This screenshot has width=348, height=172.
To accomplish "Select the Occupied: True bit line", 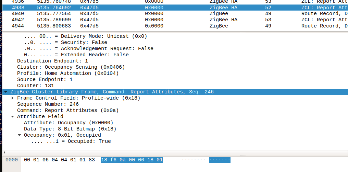I will pos(71,141).
